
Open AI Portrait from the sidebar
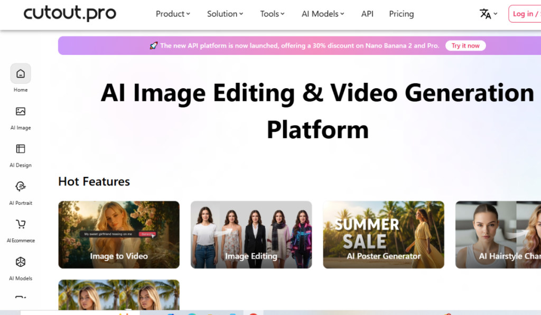(21, 187)
